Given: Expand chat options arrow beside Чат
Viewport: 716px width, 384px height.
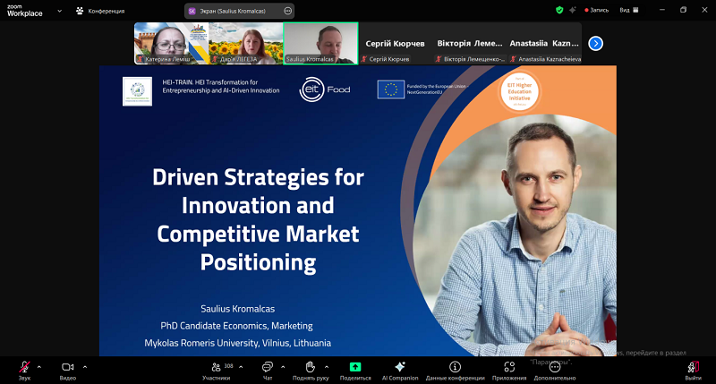Looking at the screenshot, I should (x=283, y=367).
